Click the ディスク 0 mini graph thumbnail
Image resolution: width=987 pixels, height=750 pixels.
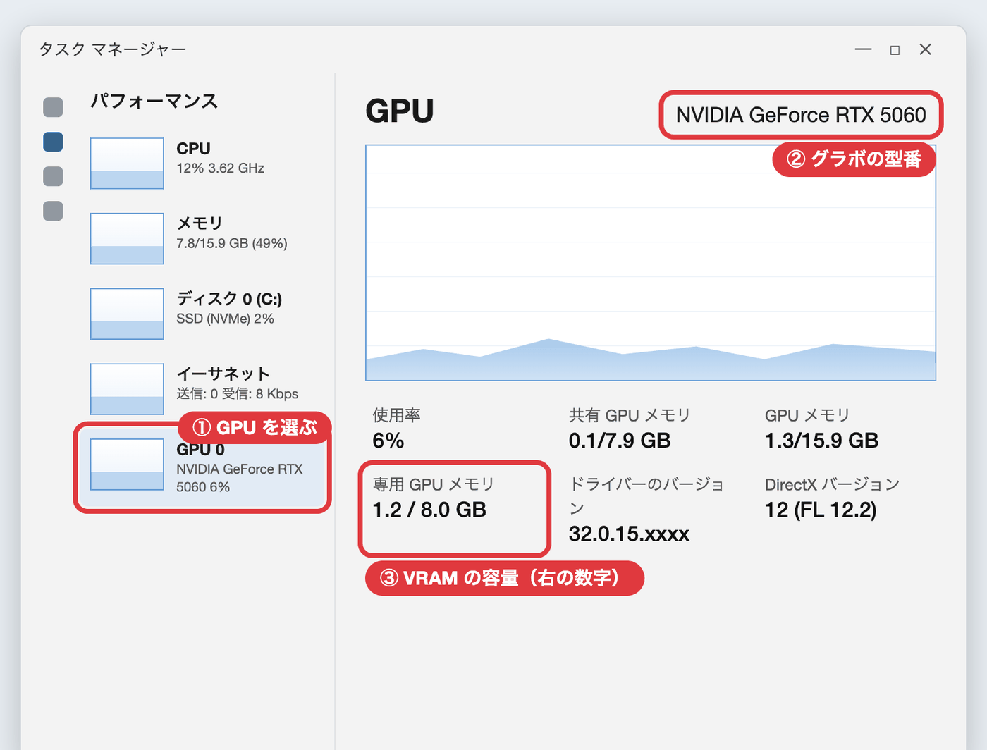pyautogui.click(x=127, y=314)
